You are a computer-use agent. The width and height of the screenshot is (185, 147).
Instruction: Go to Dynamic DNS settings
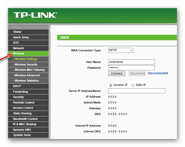click(28, 130)
